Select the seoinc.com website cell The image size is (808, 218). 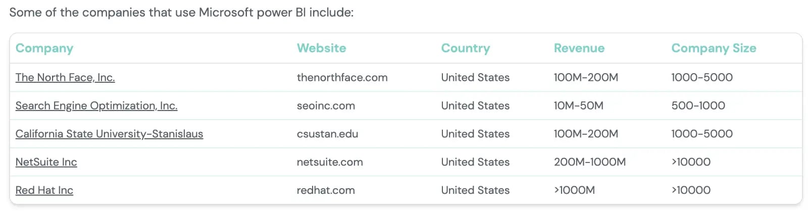click(326, 105)
